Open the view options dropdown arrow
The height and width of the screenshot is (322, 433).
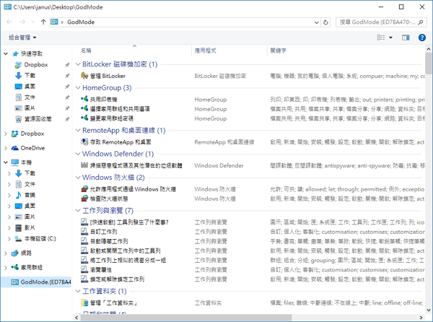390,38
